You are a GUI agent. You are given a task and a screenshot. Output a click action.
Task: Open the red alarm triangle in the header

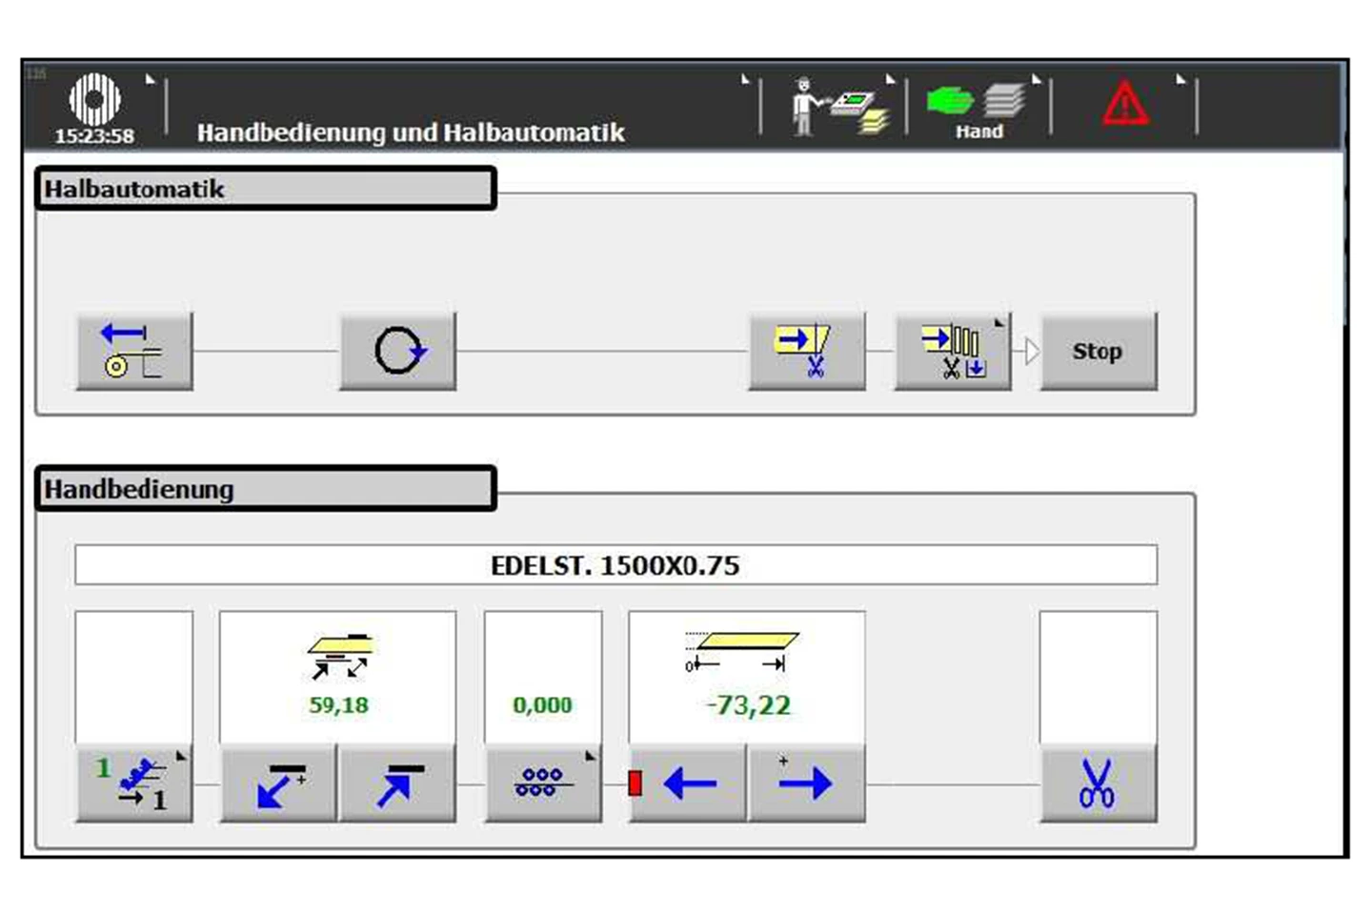click(x=1124, y=105)
